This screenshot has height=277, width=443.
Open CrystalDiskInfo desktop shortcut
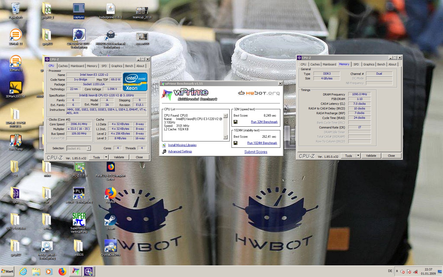click(110, 248)
